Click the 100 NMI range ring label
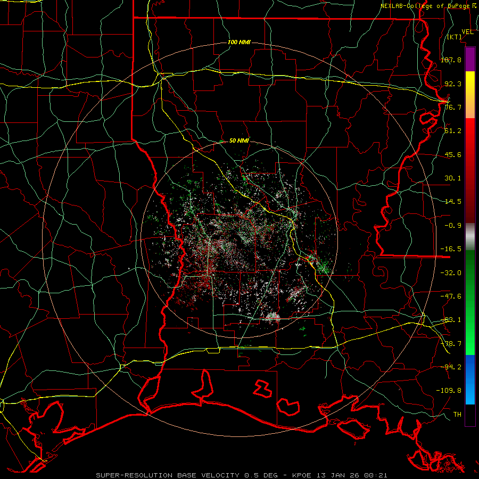 239,42
